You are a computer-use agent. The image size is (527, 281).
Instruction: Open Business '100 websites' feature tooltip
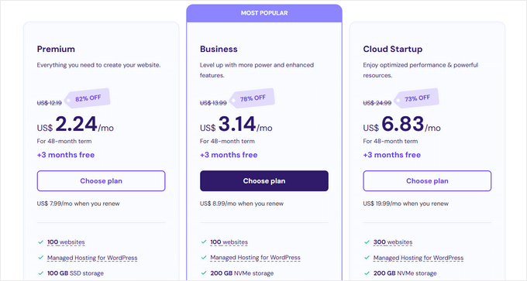pos(229,242)
